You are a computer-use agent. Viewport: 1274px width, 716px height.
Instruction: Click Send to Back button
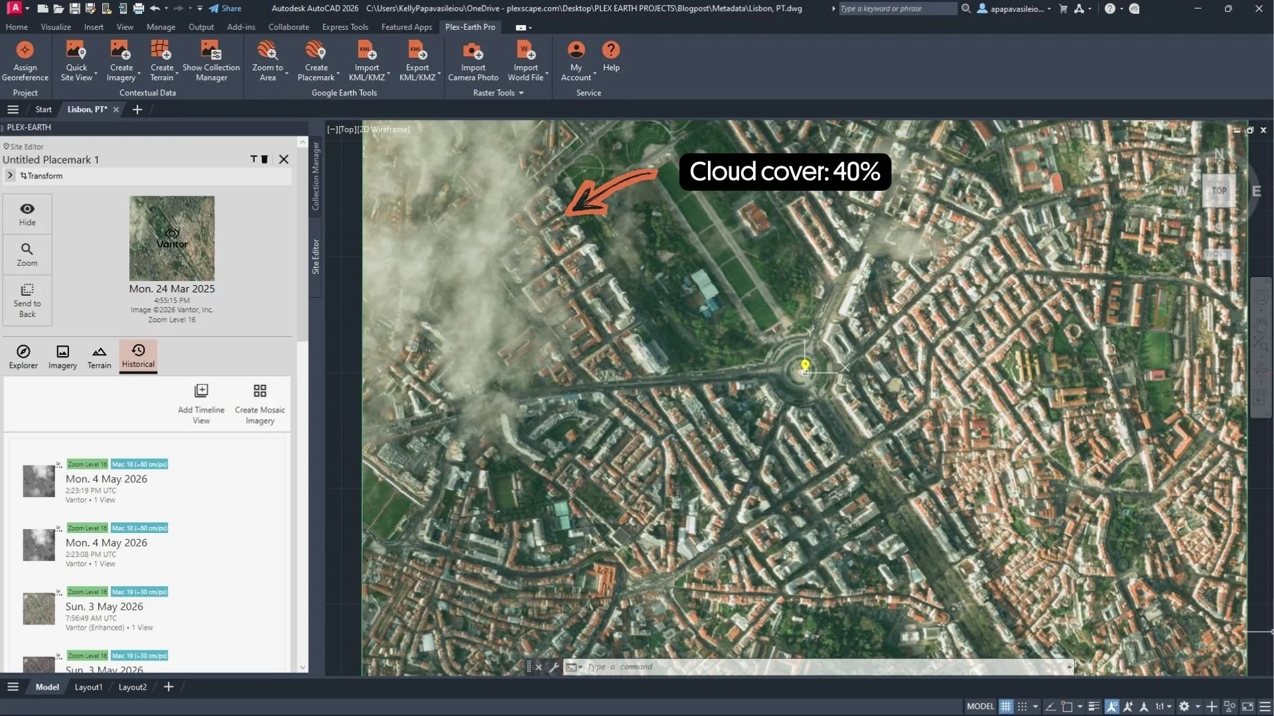pos(27,300)
